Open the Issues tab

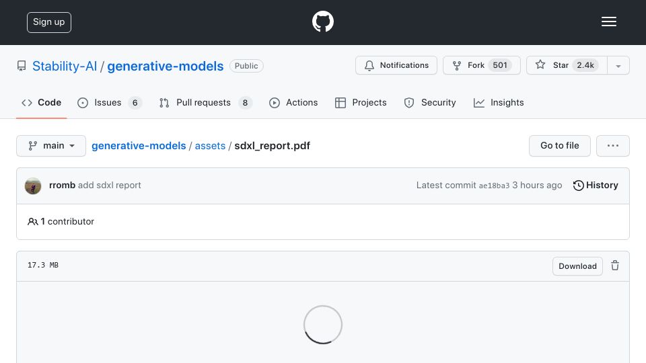point(110,102)
